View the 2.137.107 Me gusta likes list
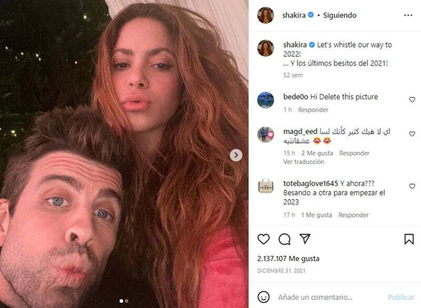This screenshot has height=308, width=421. click(x=288, y=259)
